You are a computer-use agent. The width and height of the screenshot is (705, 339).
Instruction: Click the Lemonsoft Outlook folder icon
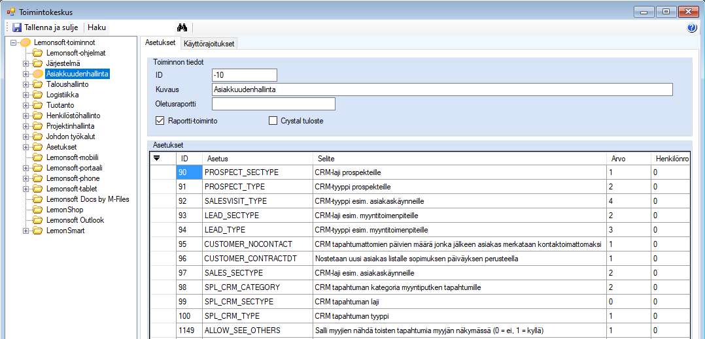tap(38, 221)
